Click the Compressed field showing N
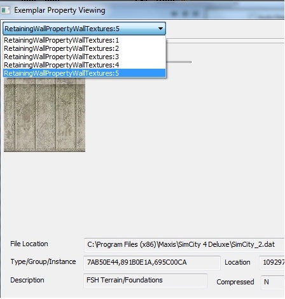 273,282
